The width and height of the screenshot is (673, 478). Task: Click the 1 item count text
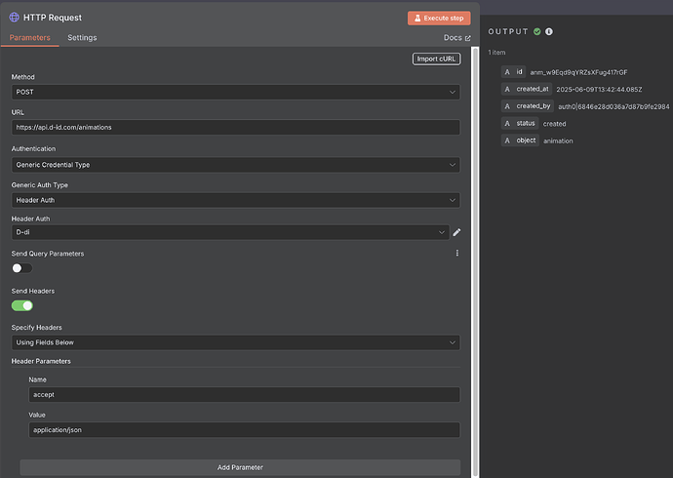496,53
